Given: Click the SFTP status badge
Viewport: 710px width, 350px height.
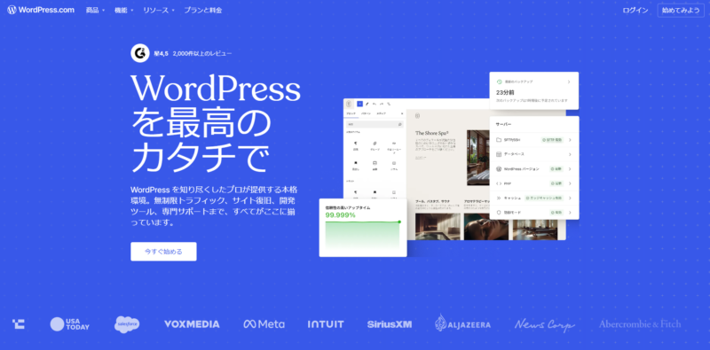Looking at the screenshot, I should pos(552,140).
